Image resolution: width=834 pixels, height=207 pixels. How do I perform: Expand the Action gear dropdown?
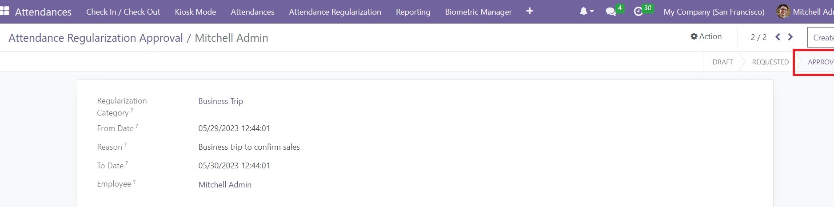tap(706, 36)
